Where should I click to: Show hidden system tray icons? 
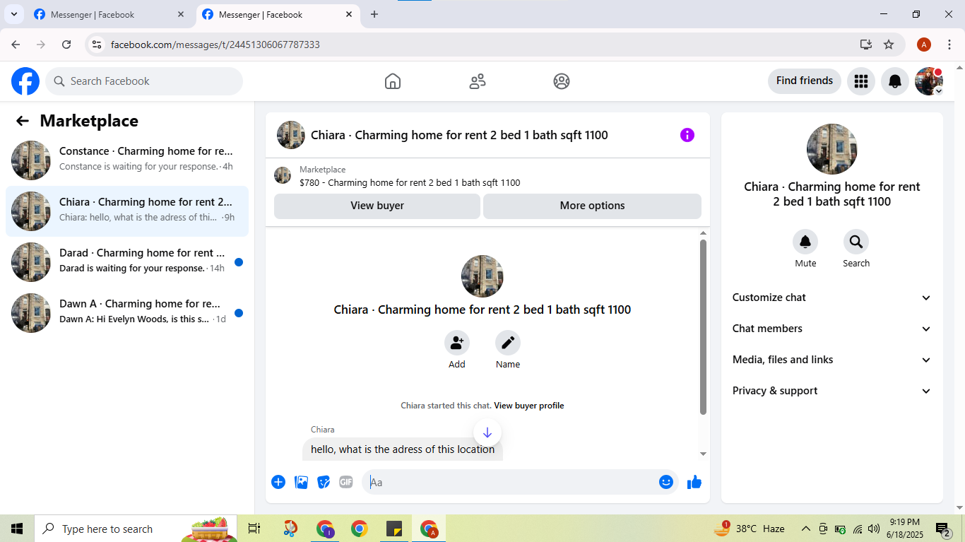805,529
